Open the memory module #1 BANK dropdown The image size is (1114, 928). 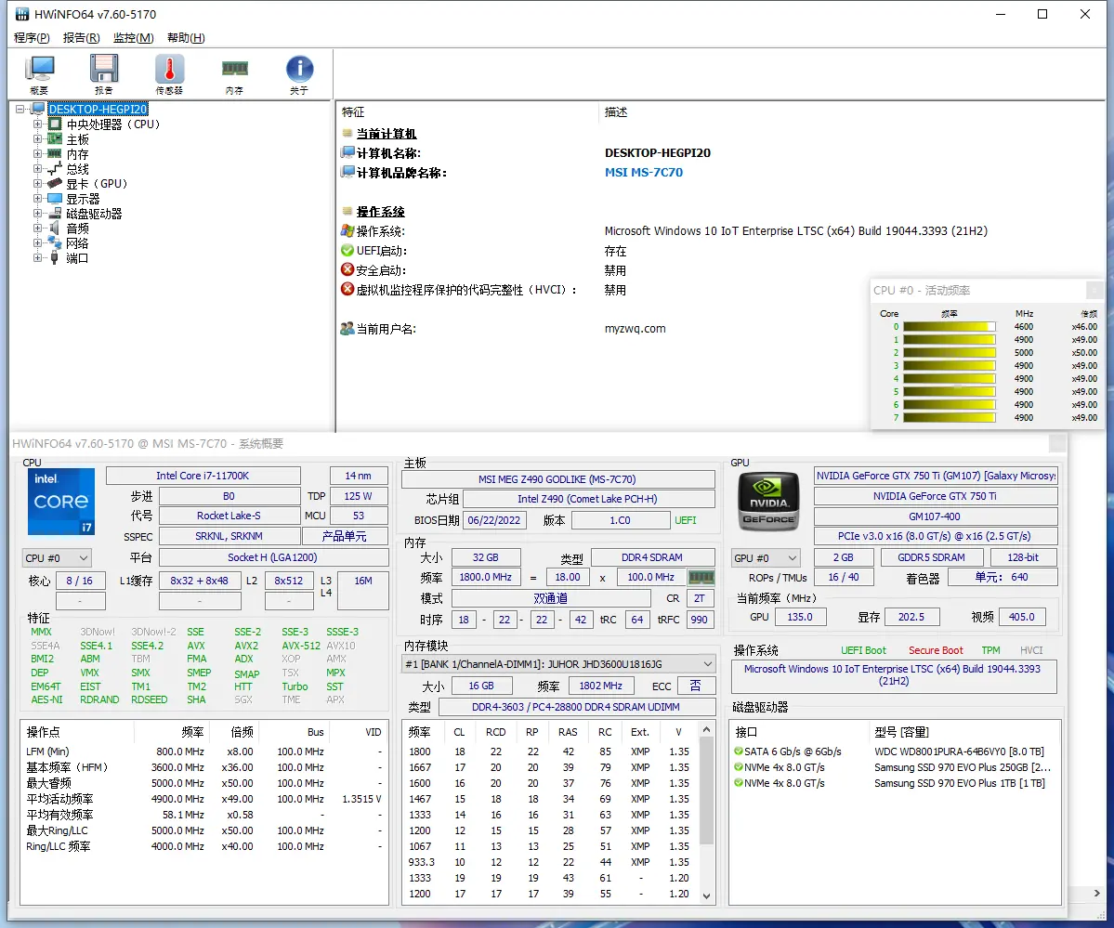tap(558, 663)
